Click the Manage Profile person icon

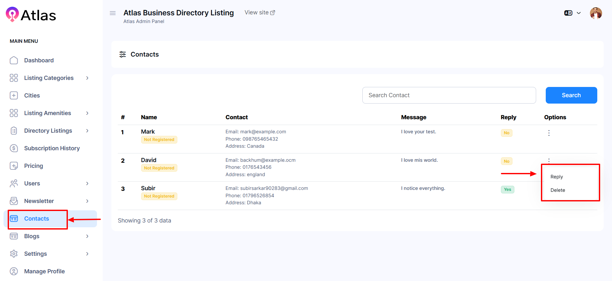pyautogui.click(x=14, y=271)
